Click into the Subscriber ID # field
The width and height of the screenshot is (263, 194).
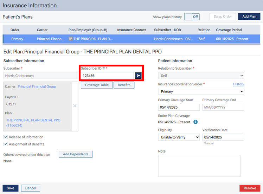107,76
